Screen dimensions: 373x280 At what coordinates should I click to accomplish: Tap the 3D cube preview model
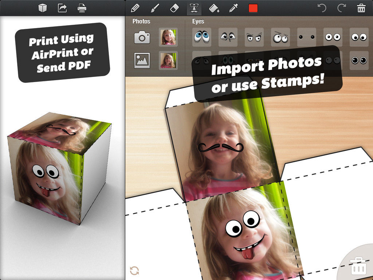tap(59, 168)
